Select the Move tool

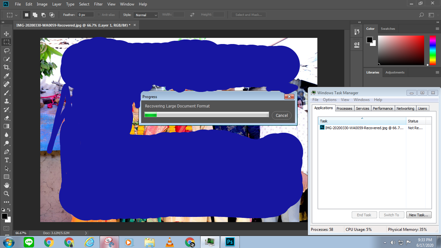pos(6,33)
